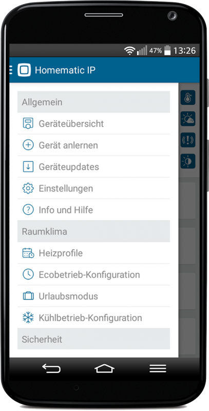Image resolution: width=209 pixels, height=411 pixels.
Task: Tap the question mark help icon
Action: point(28,210)
